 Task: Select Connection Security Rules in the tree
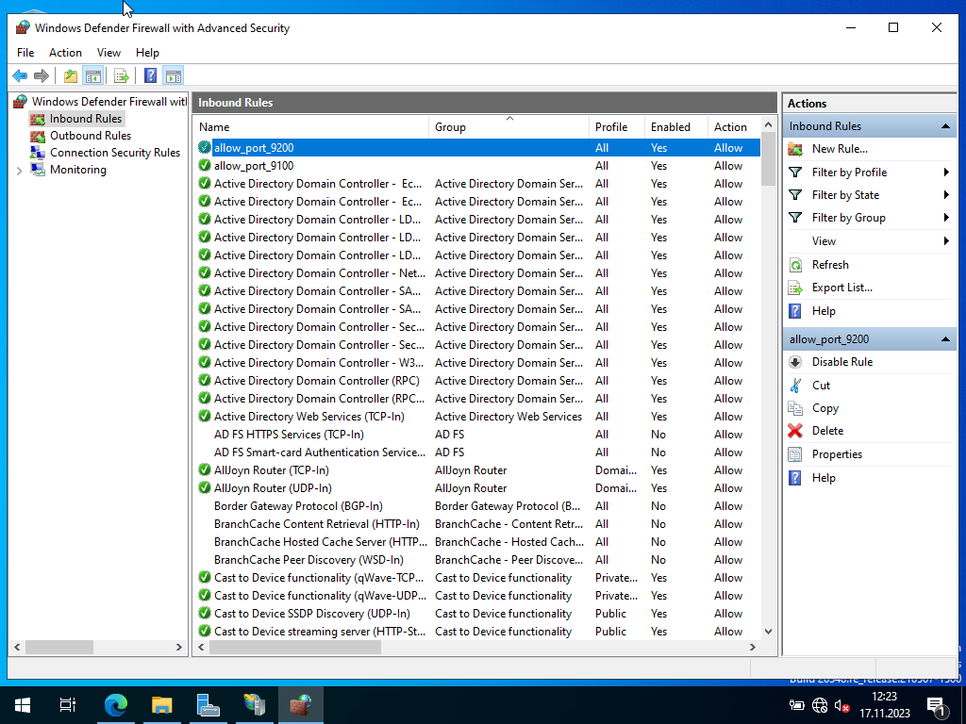(114, 153)
